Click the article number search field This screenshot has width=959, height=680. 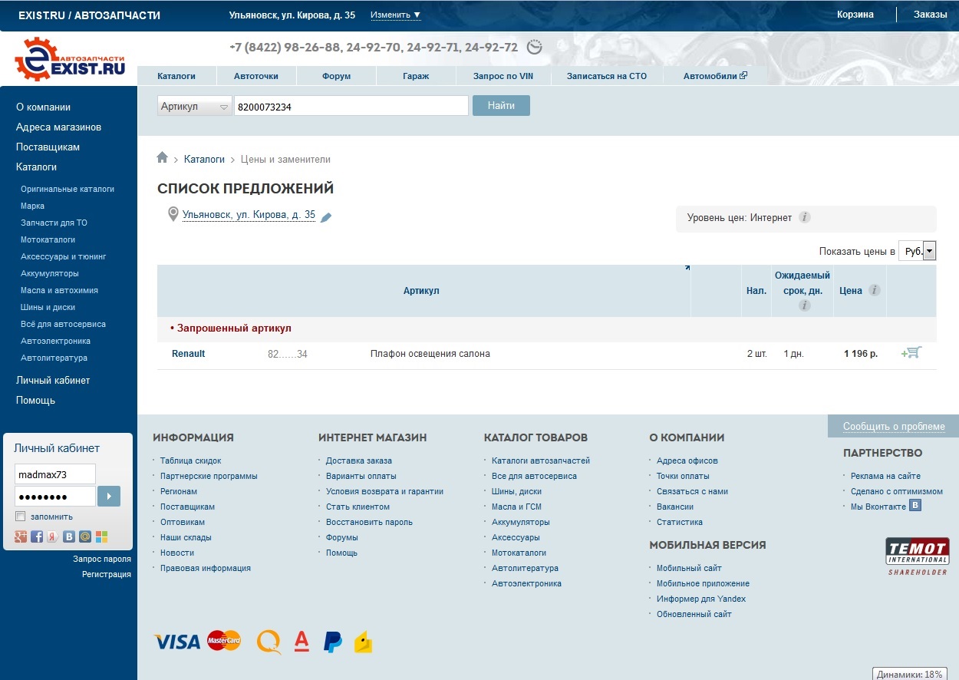(x=351, y=107)
